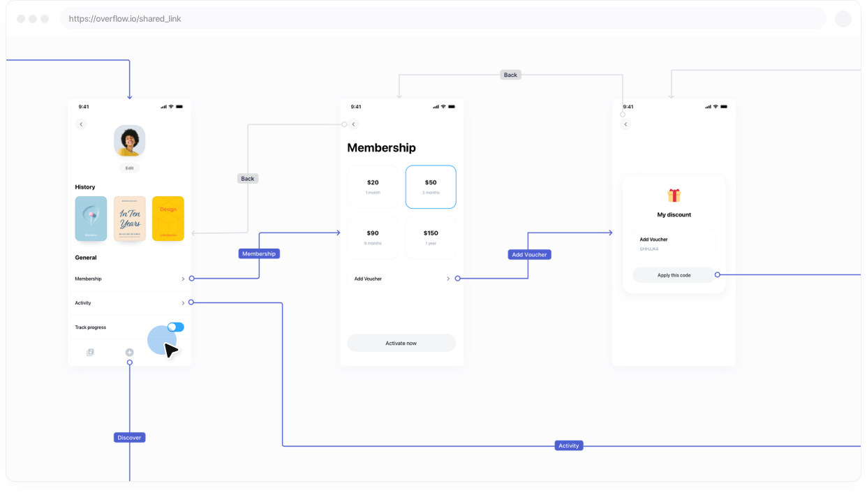Click the battery icon on the discount screen
This screenshot has width=867, height=493.
[724, 106]
